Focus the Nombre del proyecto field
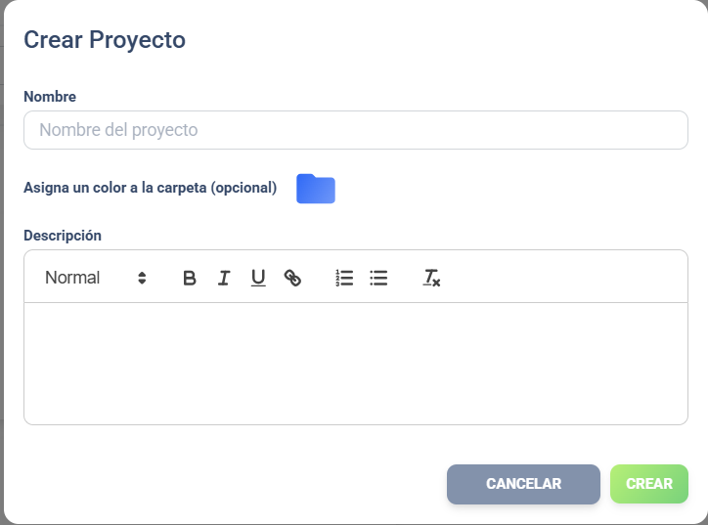 [x=355, y=130]
